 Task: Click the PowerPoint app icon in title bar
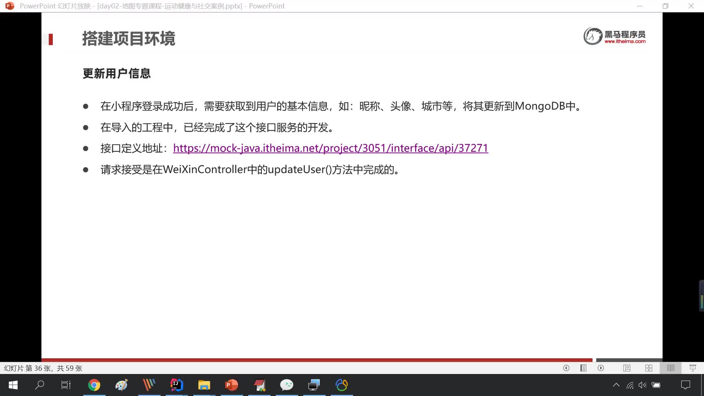[x=10, y=6]
